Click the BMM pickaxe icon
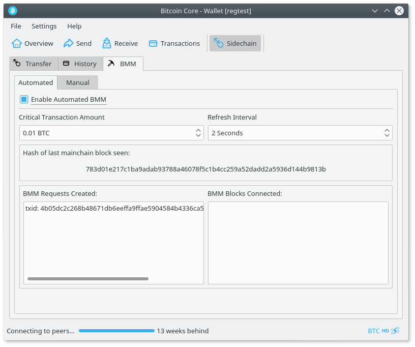The width and height of the screenshot is (415, 347). coord(111,63)
